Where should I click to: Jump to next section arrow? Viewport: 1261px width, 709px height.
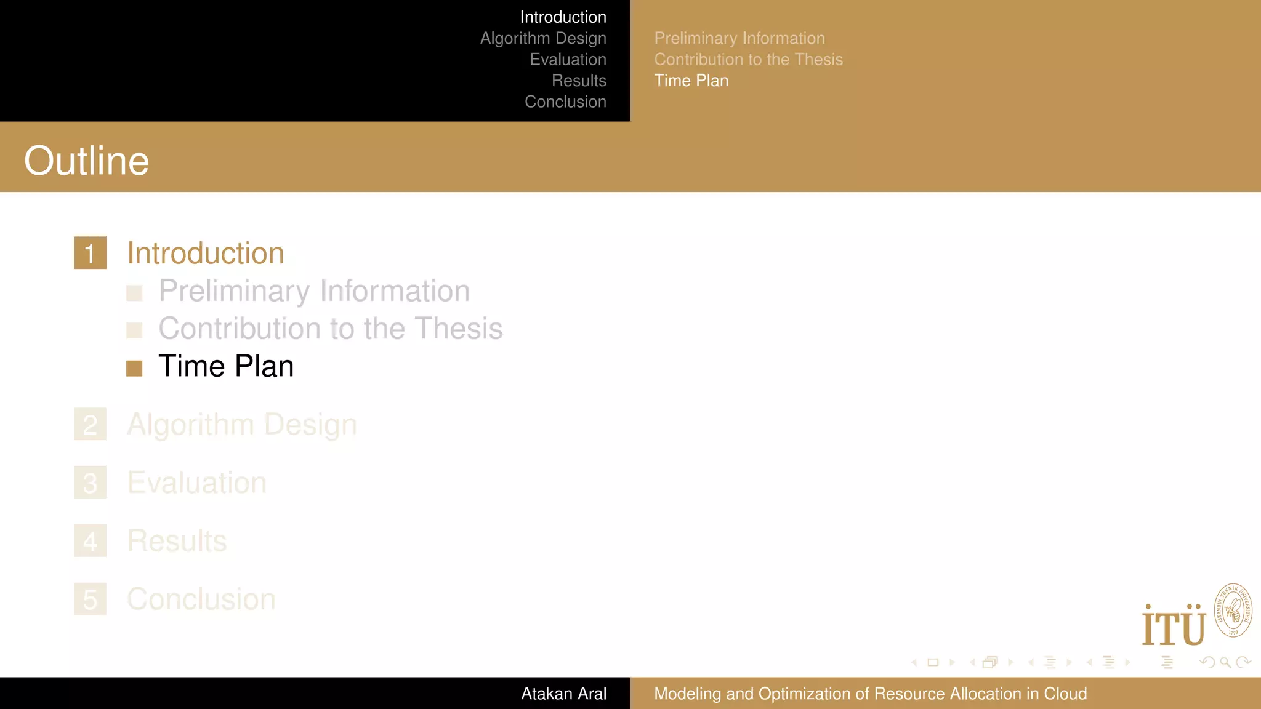(1127, 662)
